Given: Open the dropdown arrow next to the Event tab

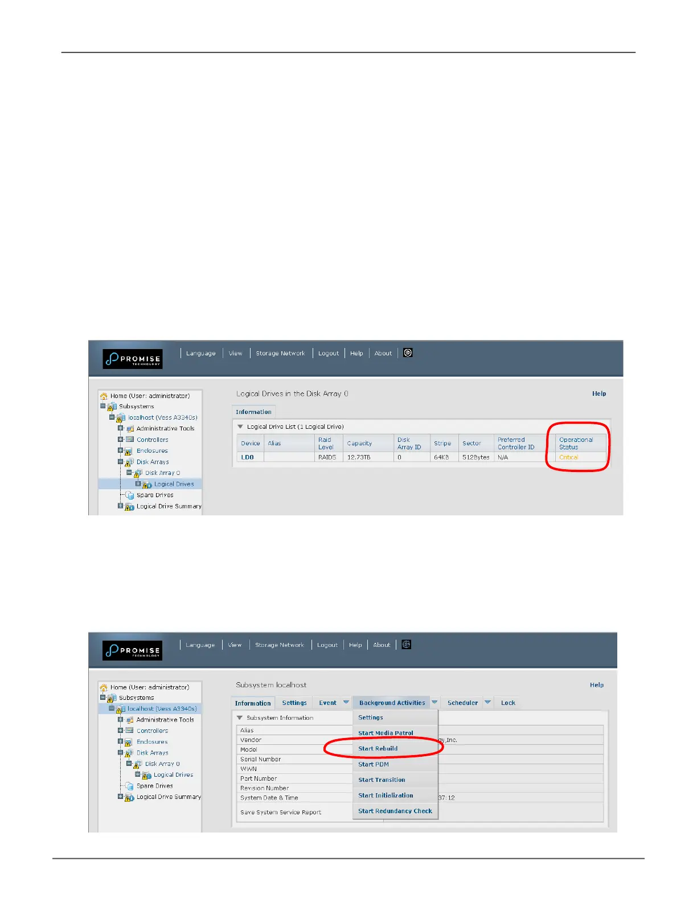Looking at the screenshot, I should (346, 703).
